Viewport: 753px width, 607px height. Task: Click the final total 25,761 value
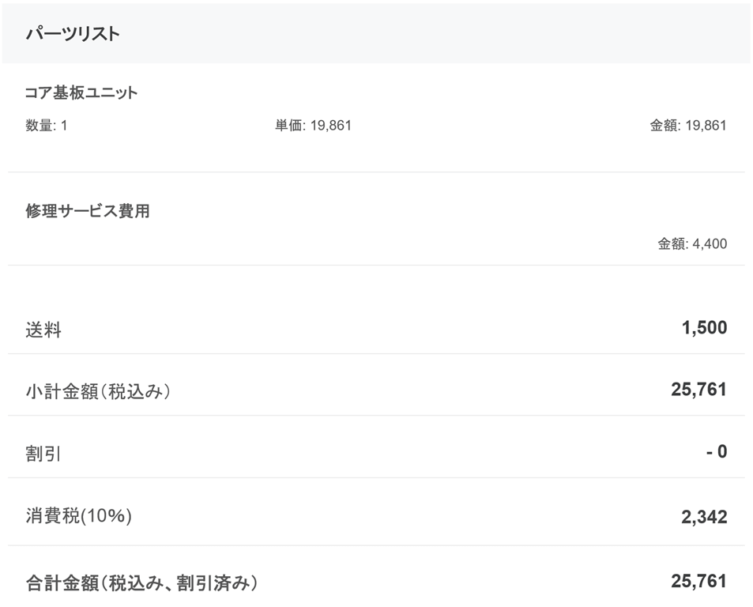(x=698, y=581)
